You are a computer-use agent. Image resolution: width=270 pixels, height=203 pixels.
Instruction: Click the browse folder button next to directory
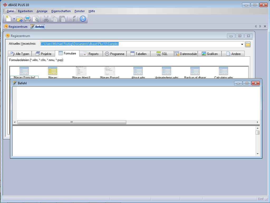pos(248,44)
